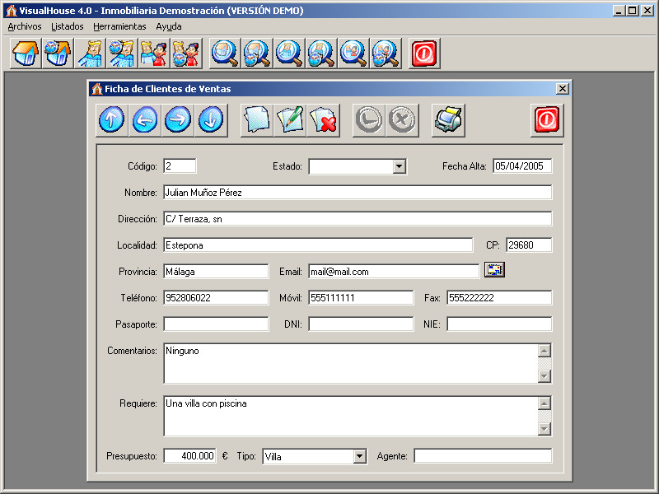Click Requiere scrollbar down arrow
Viewport: 659px width, 494px height.
(x=544, y=429)
